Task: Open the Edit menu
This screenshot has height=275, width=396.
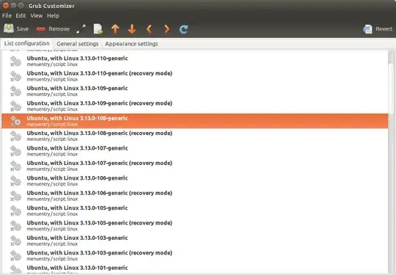Action: (x=21, y=15)
